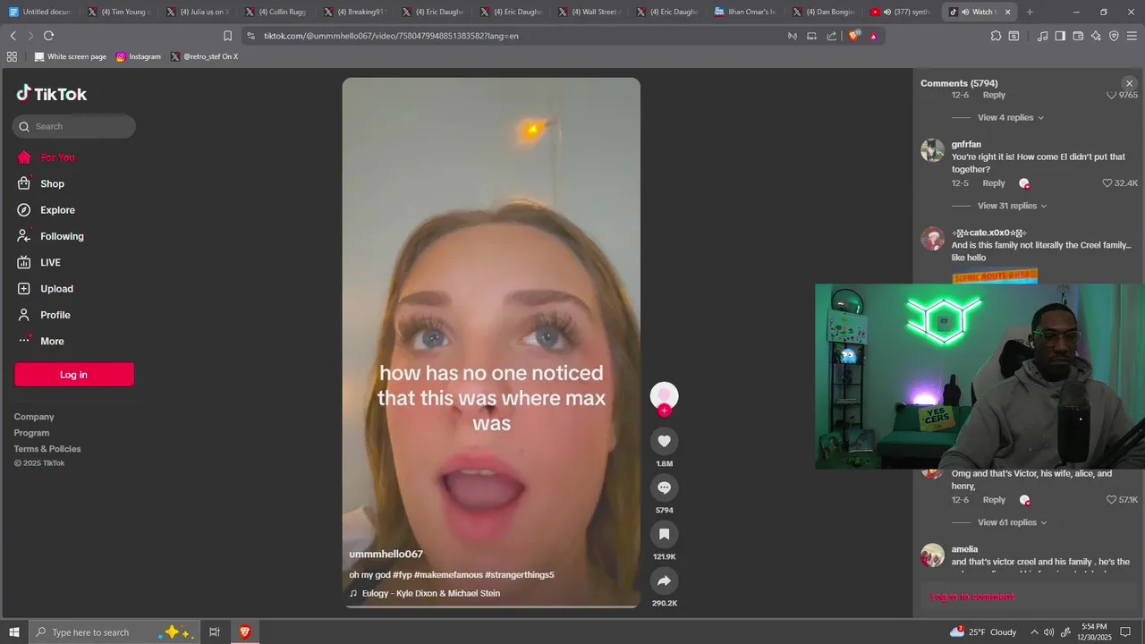The height and width of the screenshot is (644, 1145).
Task: Open Brave icon in taskbar
Action: (x=244, y=631)
